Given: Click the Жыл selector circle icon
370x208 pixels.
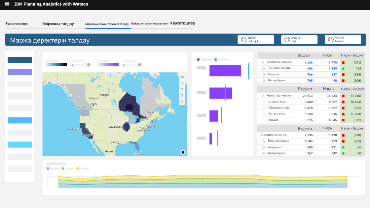Looking at the screenshot, I should tap(287, 40).
